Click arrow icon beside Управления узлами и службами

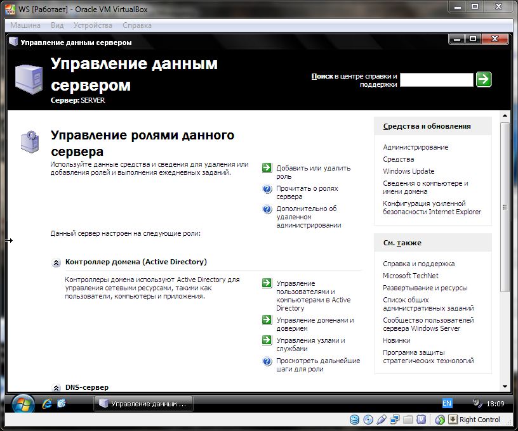click(267, 340)
